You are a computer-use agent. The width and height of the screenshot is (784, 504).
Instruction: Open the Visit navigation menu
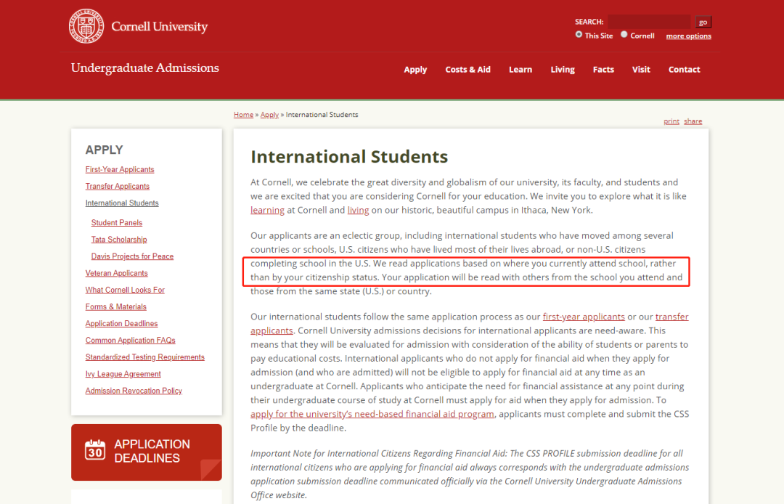tap(641, 70)
